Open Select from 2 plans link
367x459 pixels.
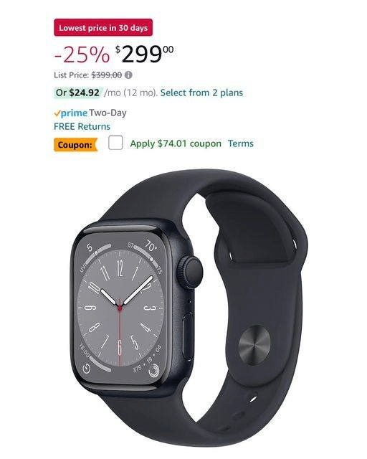(201, 93)
